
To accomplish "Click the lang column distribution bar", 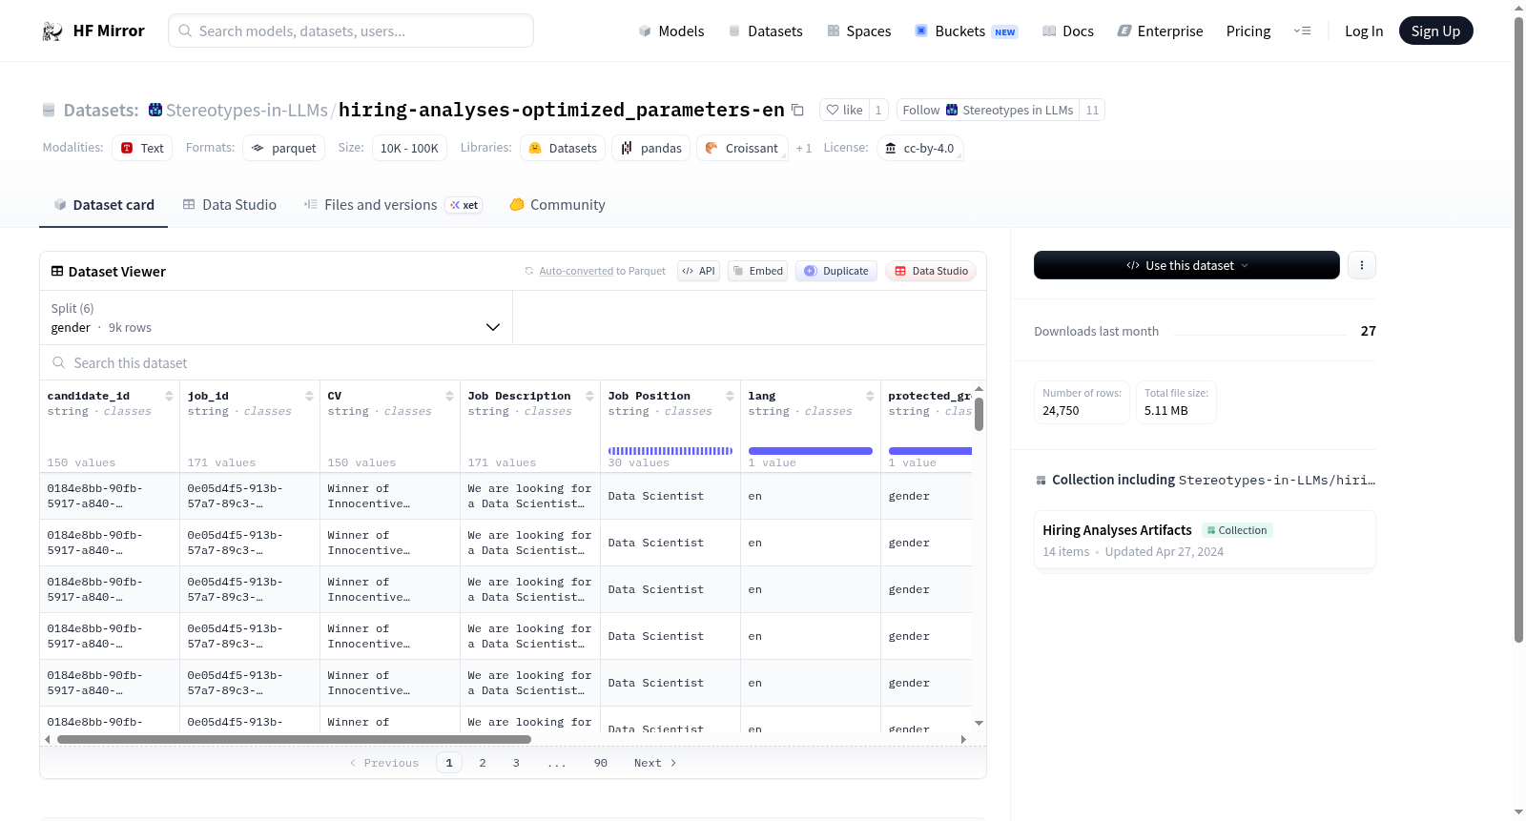I will pyautogui.click(x=811, y=451).
